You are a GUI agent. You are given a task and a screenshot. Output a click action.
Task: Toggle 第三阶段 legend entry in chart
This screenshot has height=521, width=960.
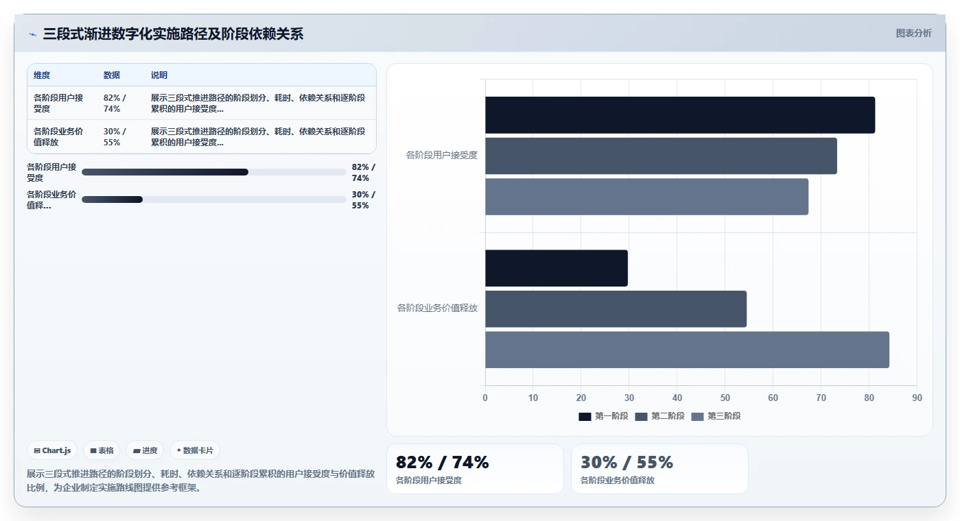click(x=716, y=416)
